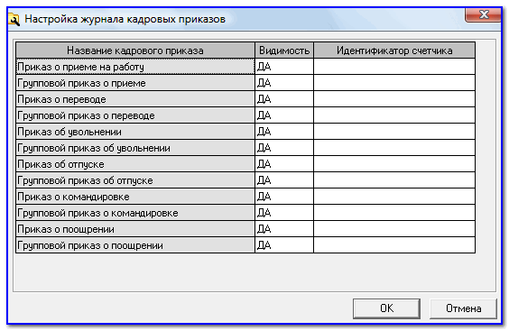Select row Приказ о переводе
The image size is (509, 331).
coord(135,99)
